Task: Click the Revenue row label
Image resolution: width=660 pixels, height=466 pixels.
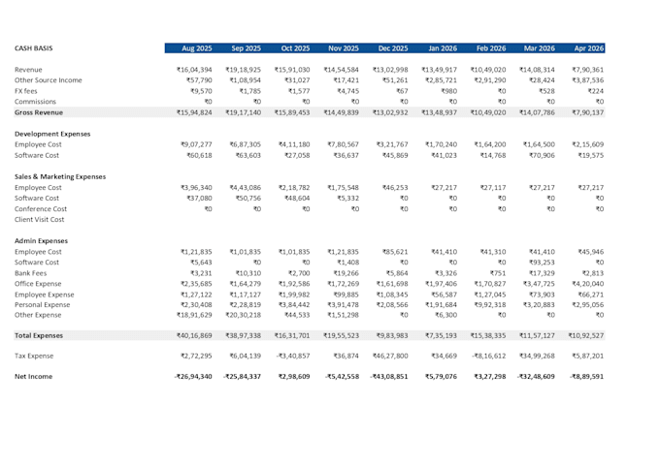Action: click(x=28, y=70)
